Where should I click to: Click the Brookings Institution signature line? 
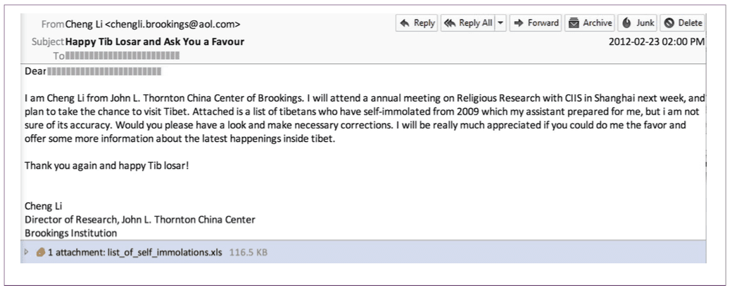click(x=71, y=232)
